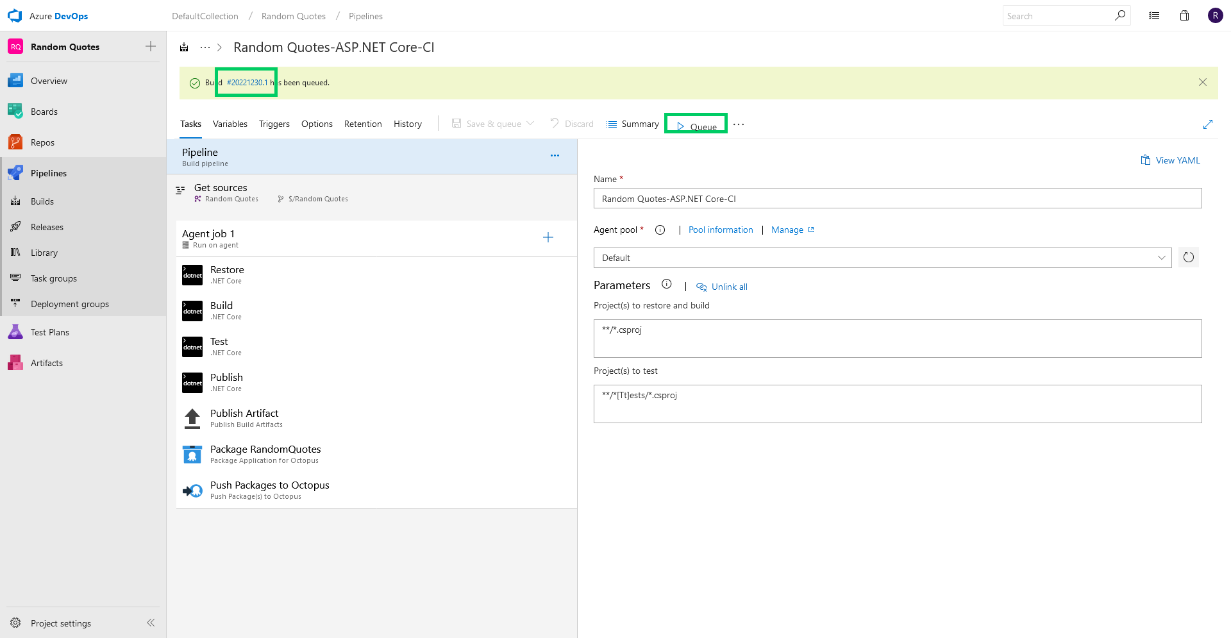
Task: Refresh the agent pool list
Action: pos(1189,257)
